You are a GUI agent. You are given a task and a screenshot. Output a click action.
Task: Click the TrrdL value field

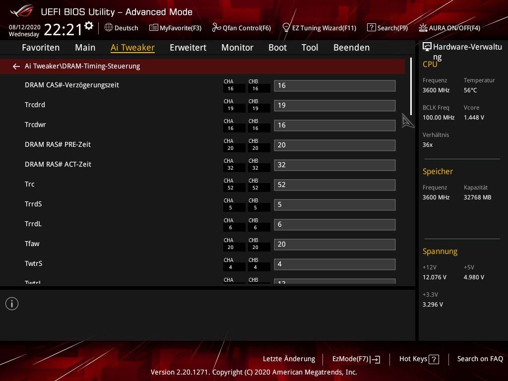click(x=335, y=225)
